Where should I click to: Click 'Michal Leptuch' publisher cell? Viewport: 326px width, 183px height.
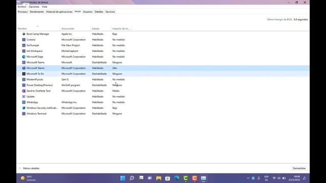pyautogui.click(x=70, y=51)
